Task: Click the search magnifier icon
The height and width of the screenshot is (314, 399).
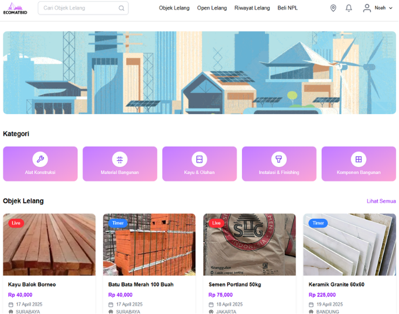Action: pyautogui.click(x=121, y=8)
